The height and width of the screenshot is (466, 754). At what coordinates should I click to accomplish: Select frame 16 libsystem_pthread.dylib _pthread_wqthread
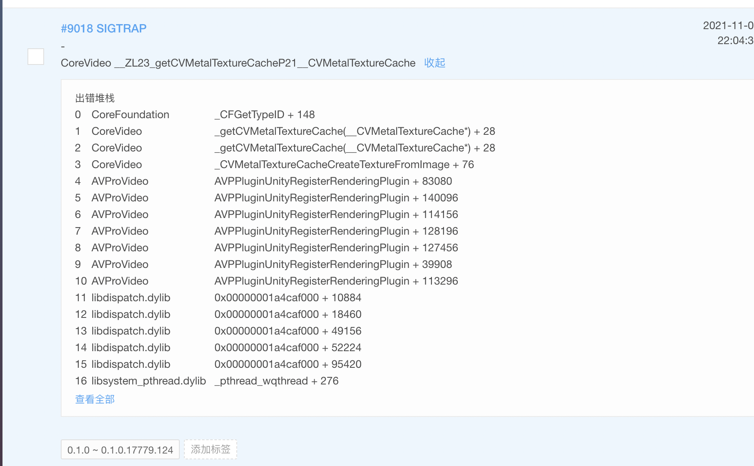point(208,381)
